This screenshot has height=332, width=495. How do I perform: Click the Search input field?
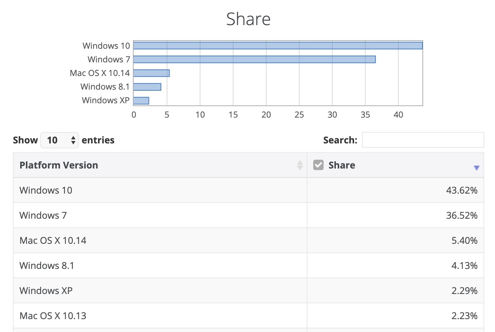(x=423, y=140)
